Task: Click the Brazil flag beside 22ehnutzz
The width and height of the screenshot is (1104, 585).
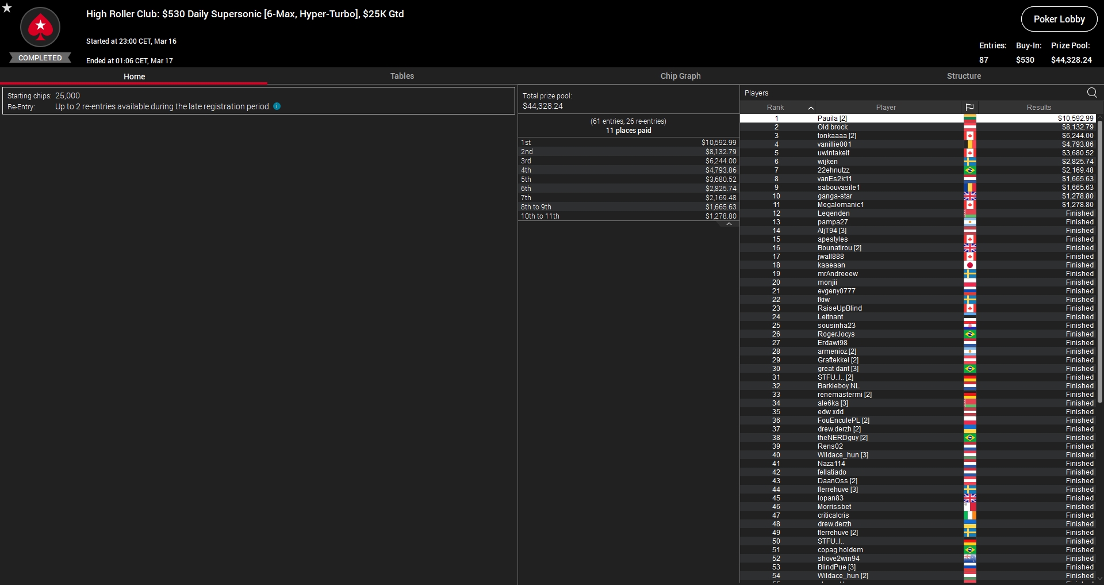Action: [x=970, y=170]
